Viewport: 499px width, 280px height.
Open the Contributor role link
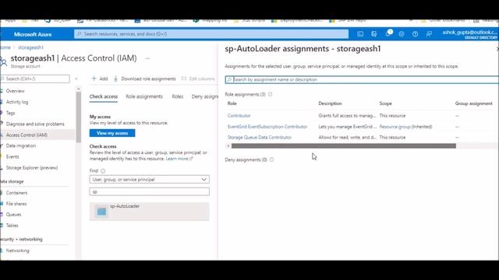tap(239, 116)
